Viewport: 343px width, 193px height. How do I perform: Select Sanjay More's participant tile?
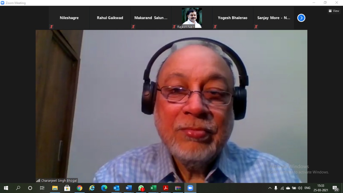(274, 18)
